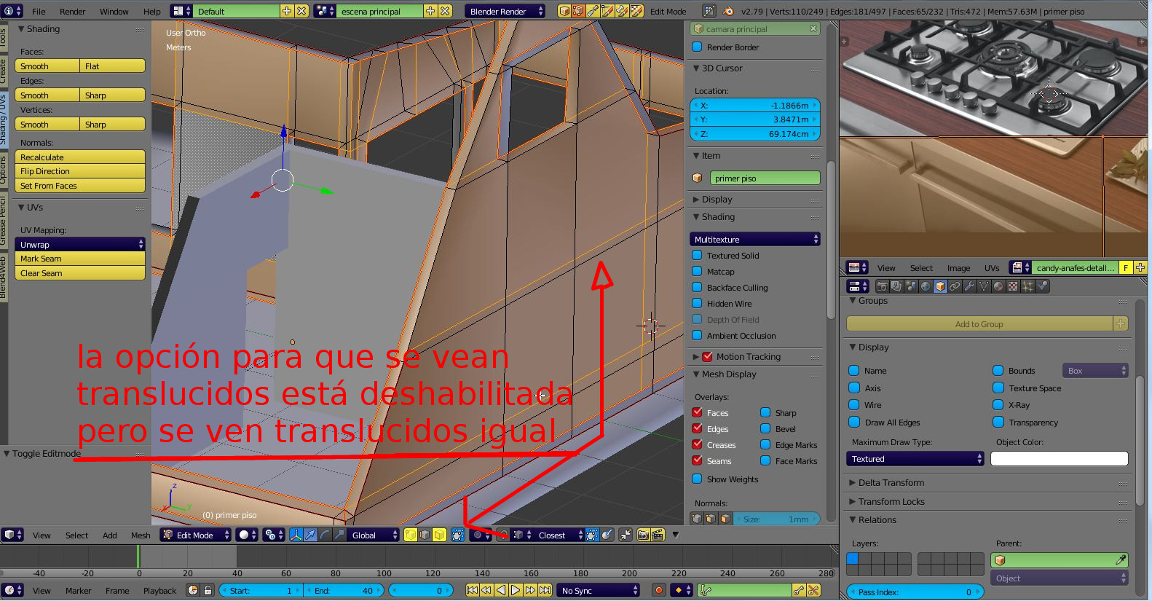Uncheck the Seams overlay checkbox
This screenshot has height=601, width=1152.
coord(697,460)
